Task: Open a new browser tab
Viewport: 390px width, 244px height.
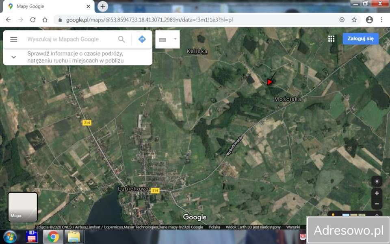Action: click(103, 7)
